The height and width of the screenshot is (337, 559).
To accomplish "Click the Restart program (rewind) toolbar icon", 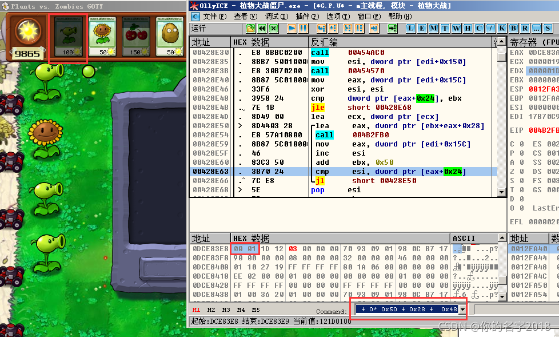I will click(262, 28).
